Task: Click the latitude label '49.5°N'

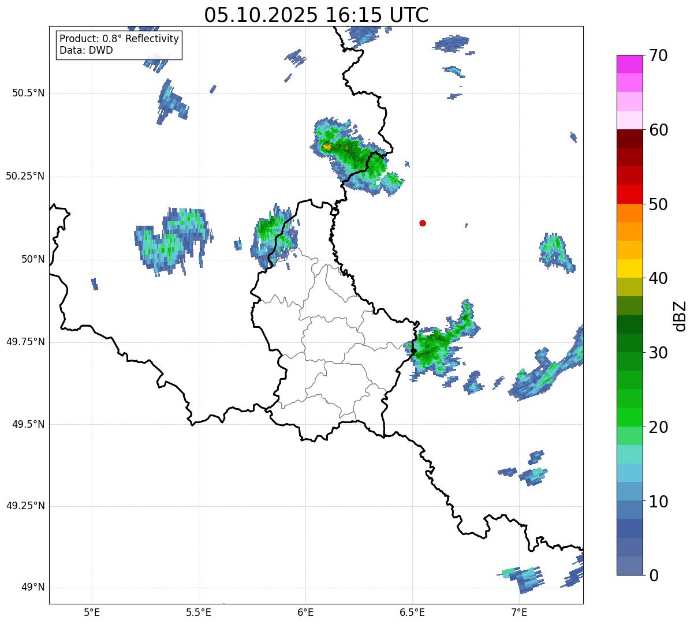Action: pyautogui.click(x=28, y=424)
